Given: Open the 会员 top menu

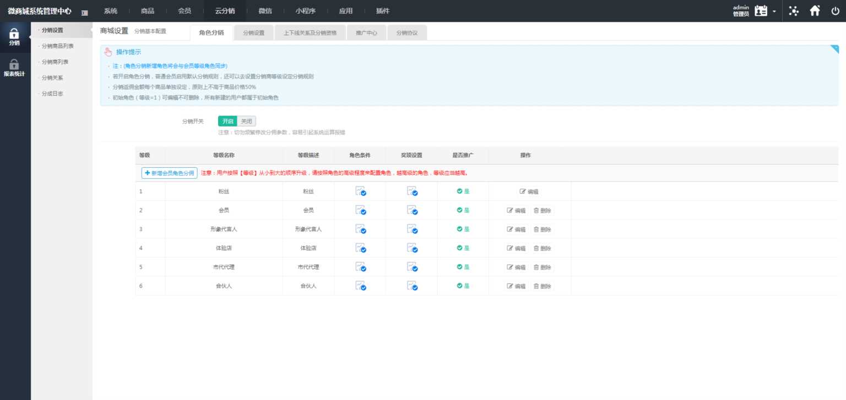Looking at the screenshot, I should point(185,11).
